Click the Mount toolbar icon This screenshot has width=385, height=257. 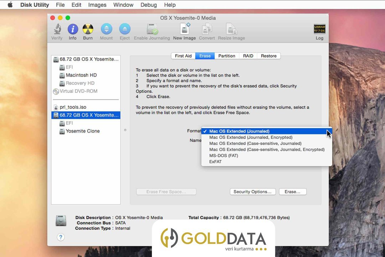click(106, 29)
